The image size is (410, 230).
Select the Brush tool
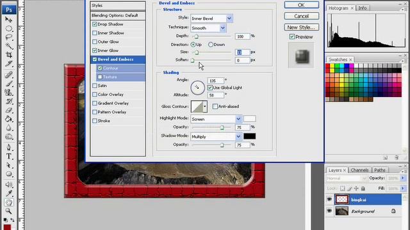pos(8,84)
